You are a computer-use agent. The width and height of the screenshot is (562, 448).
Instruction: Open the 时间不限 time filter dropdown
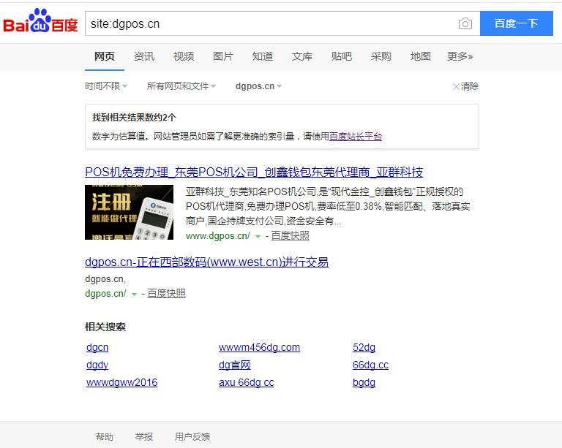pyautogui.click(x=106, y=86)
